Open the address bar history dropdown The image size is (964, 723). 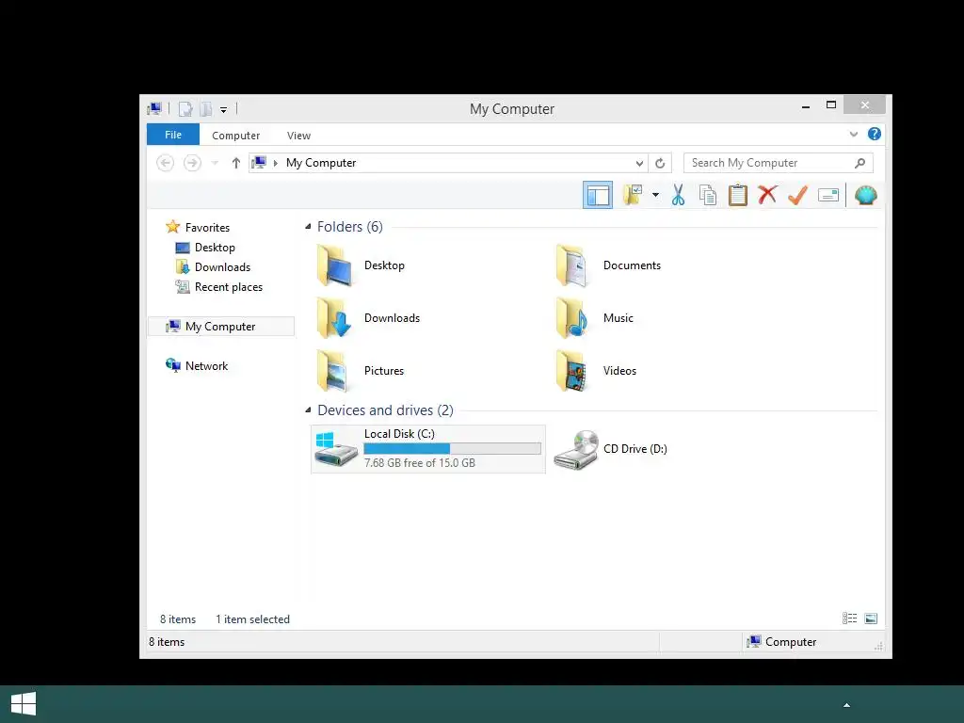pos(639,163)
